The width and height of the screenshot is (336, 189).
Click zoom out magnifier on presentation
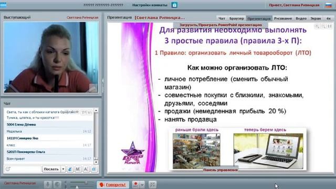(323, 26)
